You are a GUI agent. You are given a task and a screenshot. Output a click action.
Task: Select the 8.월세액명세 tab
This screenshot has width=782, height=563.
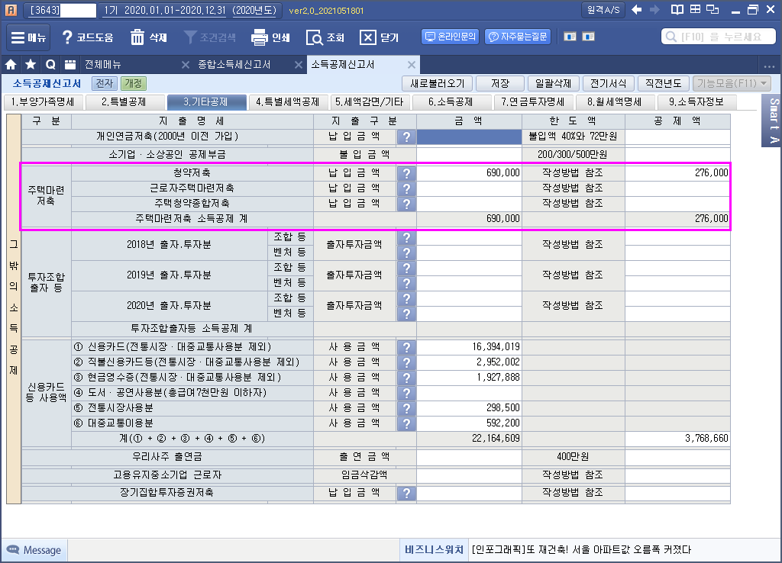coord(615,102)
